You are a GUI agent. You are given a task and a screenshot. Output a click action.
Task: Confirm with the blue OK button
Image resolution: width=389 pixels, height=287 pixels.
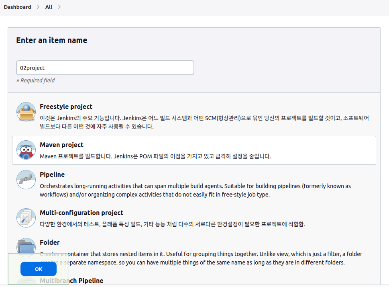click(39, 269)
